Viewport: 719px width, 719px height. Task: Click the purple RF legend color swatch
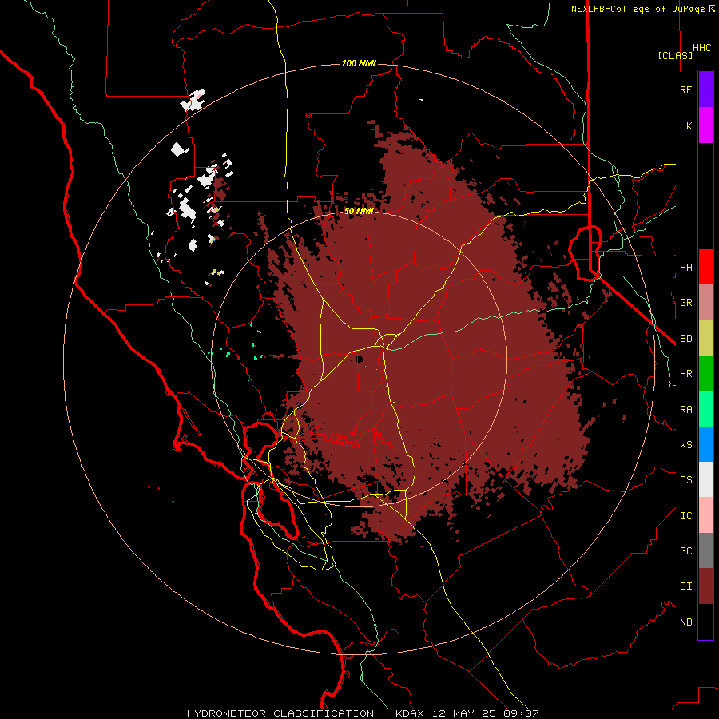pyautogui.click(x=705, y=89)
